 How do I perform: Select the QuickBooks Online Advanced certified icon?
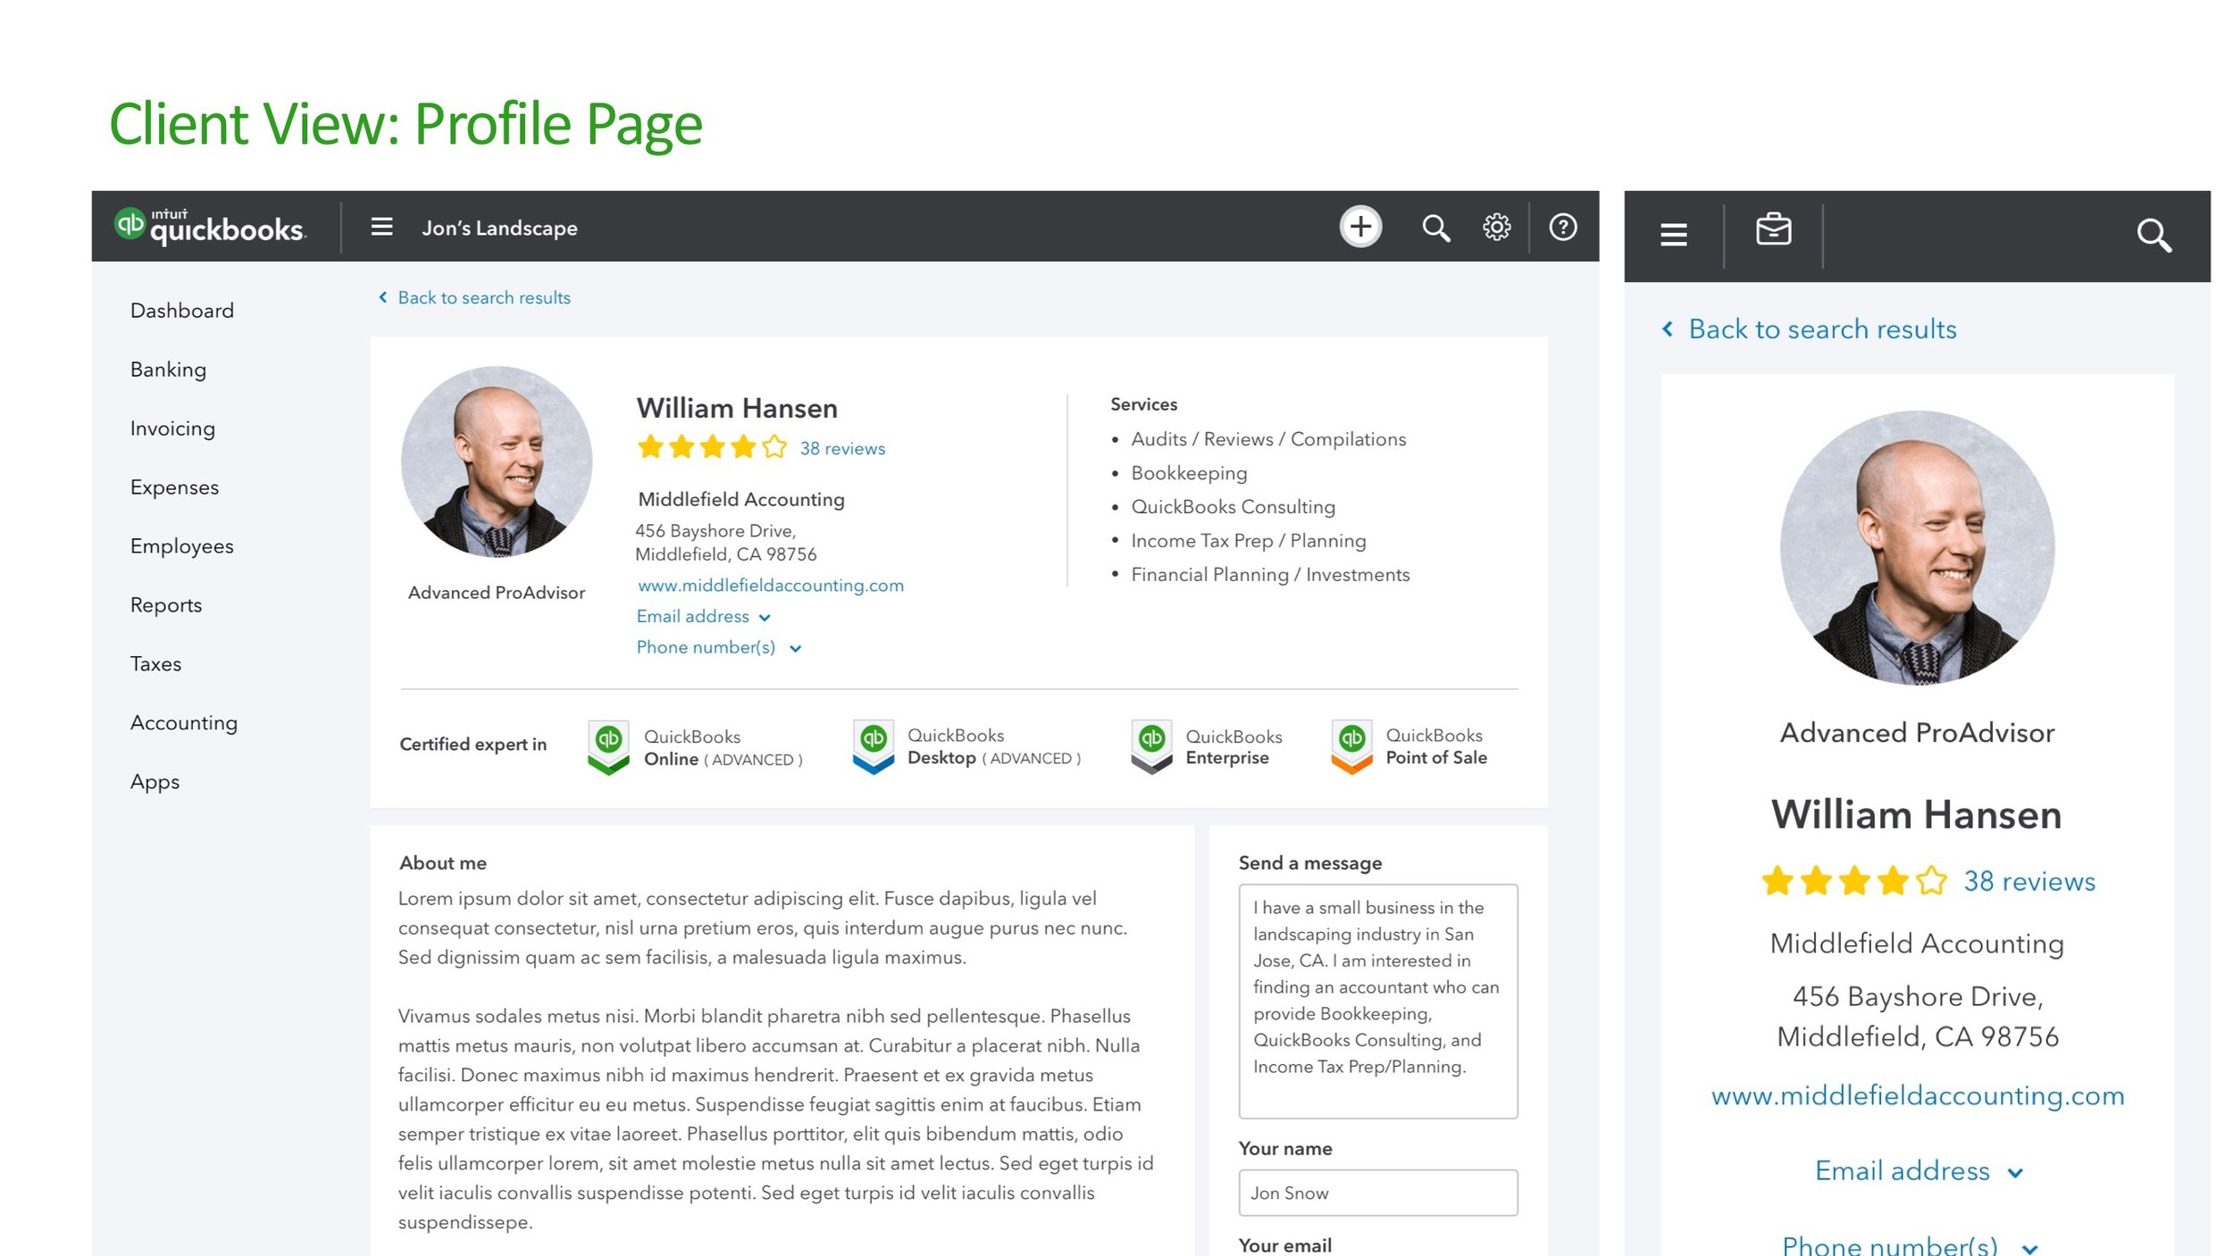609,745
